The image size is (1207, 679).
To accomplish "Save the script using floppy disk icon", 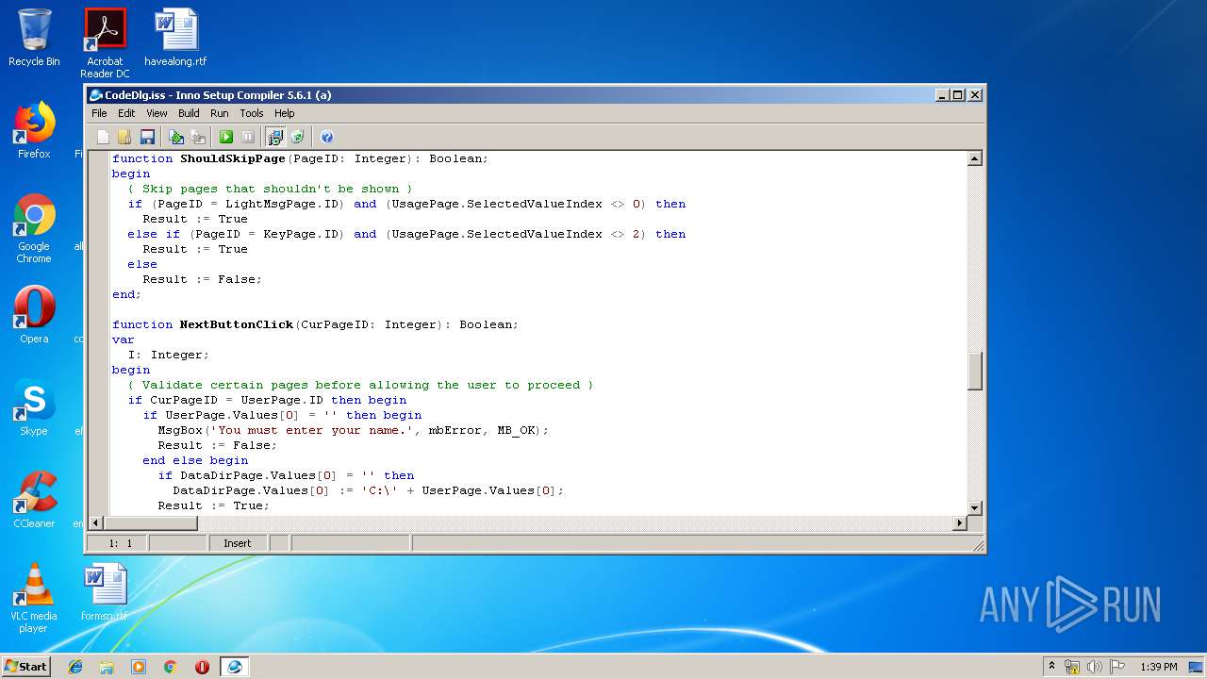I will [x=147, y=137].
